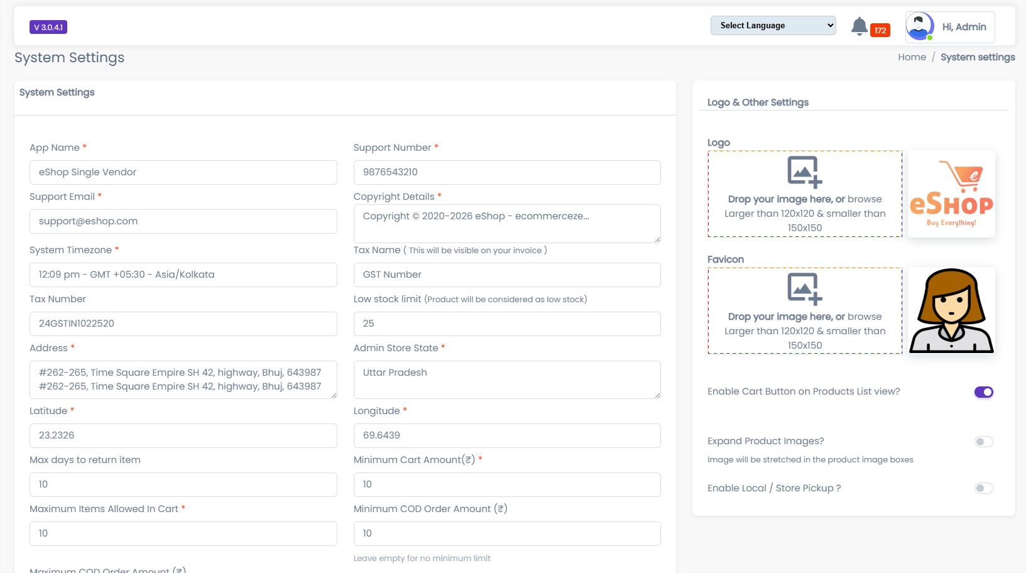
Task: Click the Minimum Cart Amount field
Action: click(x=507, y=484)
